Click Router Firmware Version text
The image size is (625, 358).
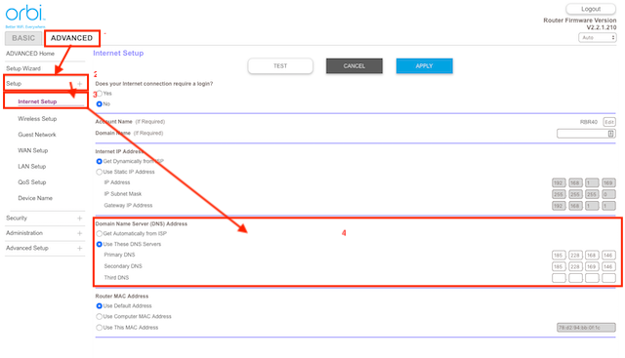tap(579, 20)
